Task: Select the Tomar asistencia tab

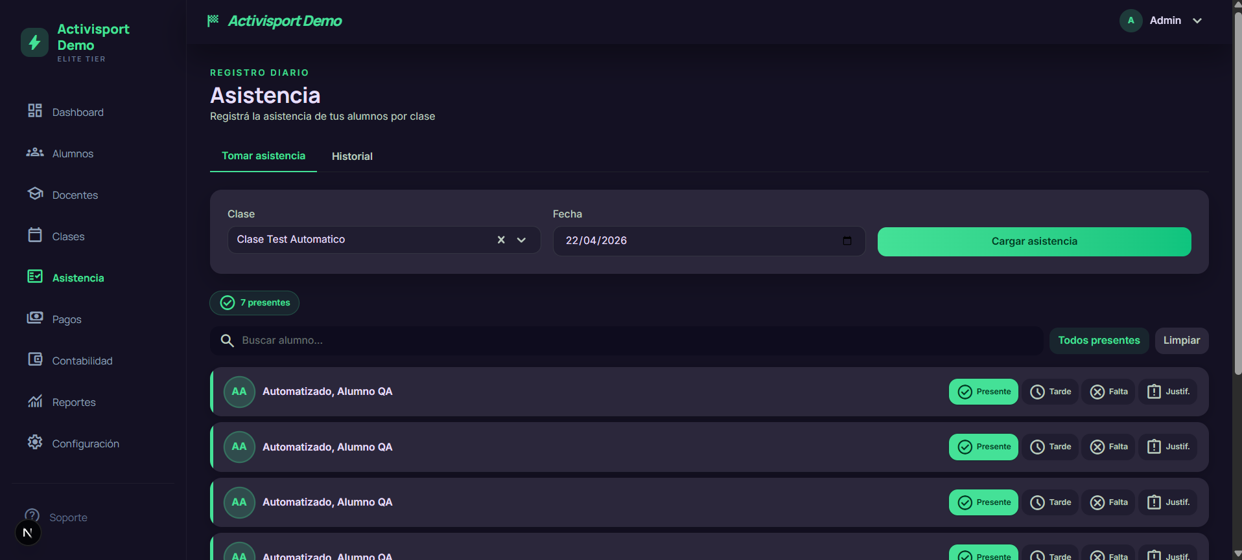Action: 263,156
